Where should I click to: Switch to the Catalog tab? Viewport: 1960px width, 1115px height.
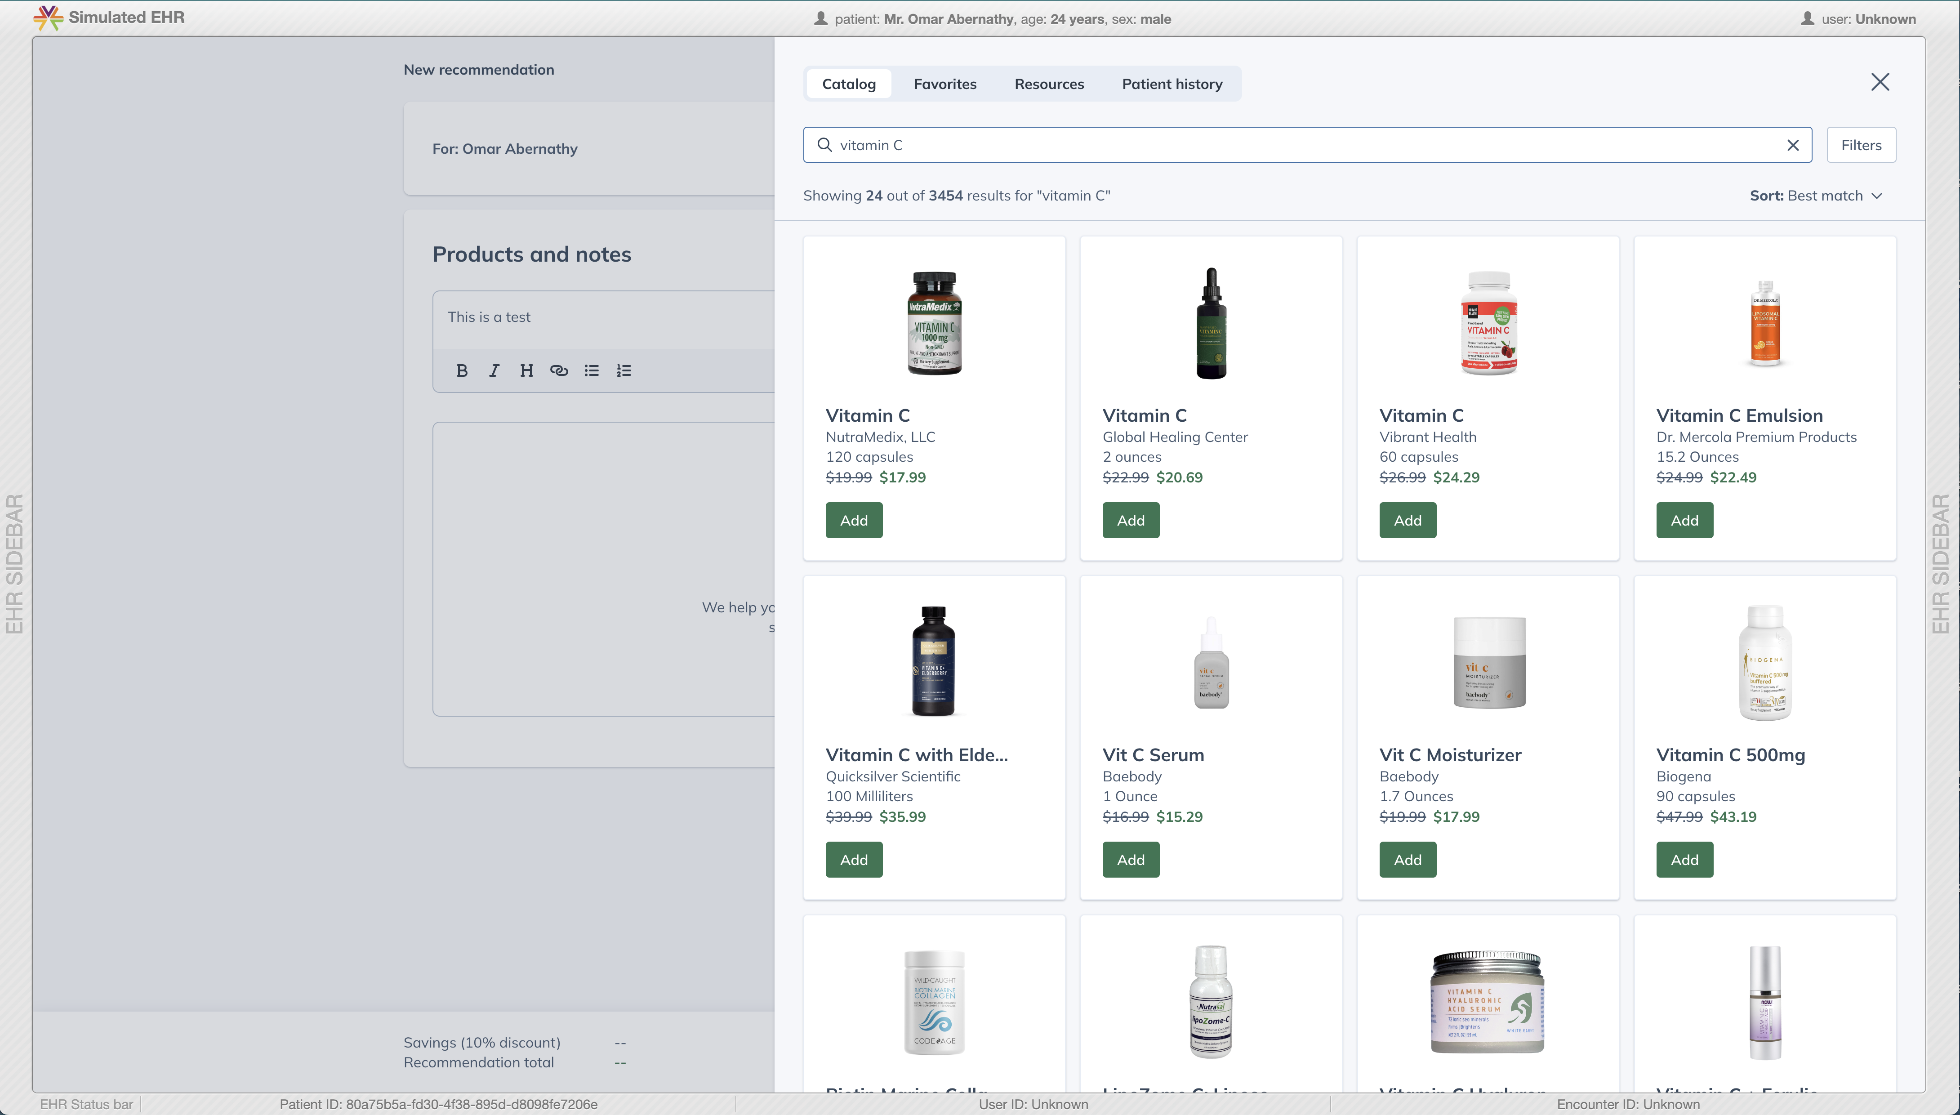point(848,84)
